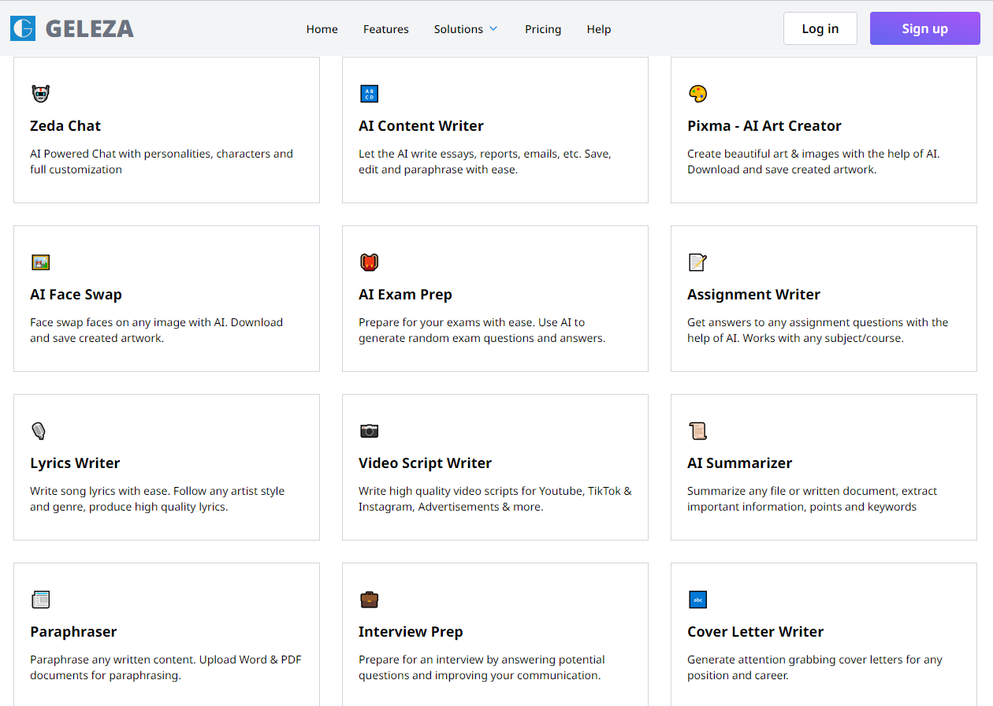
Task: Expand the Solutions dropdown chevron
Action: pos(493,28)
